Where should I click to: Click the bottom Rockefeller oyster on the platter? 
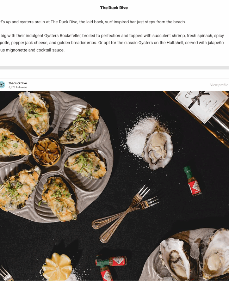pos(60,198)
